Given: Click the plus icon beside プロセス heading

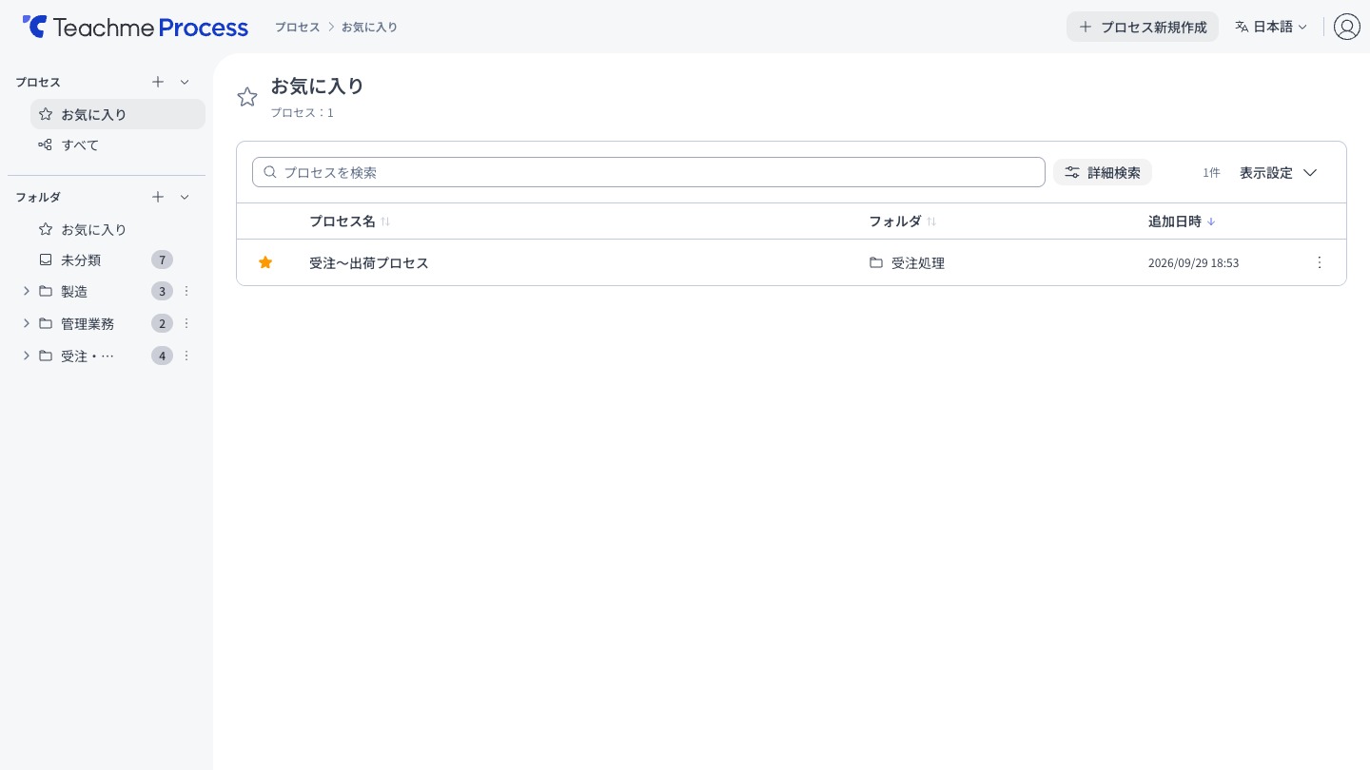Looking at the screenshot, I should (x=158, y=82).
